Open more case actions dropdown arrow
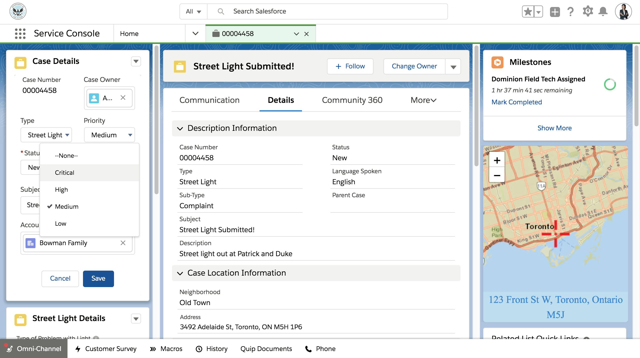The image size is (640, 358). pos(453,67)
